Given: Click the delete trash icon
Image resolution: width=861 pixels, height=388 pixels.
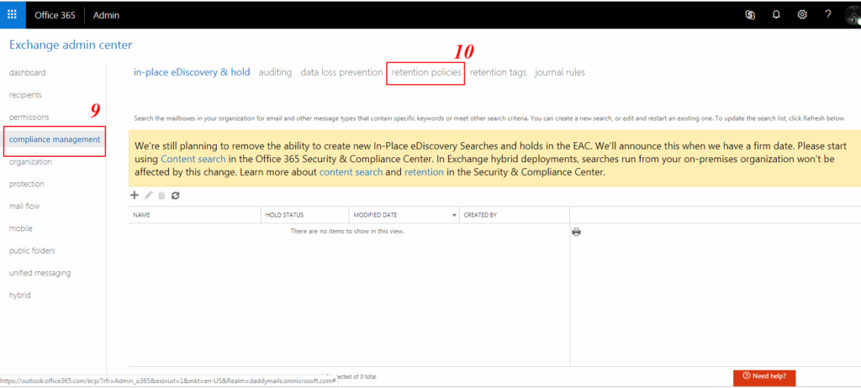Looking at the screenshot, I should tap(161, 195).
